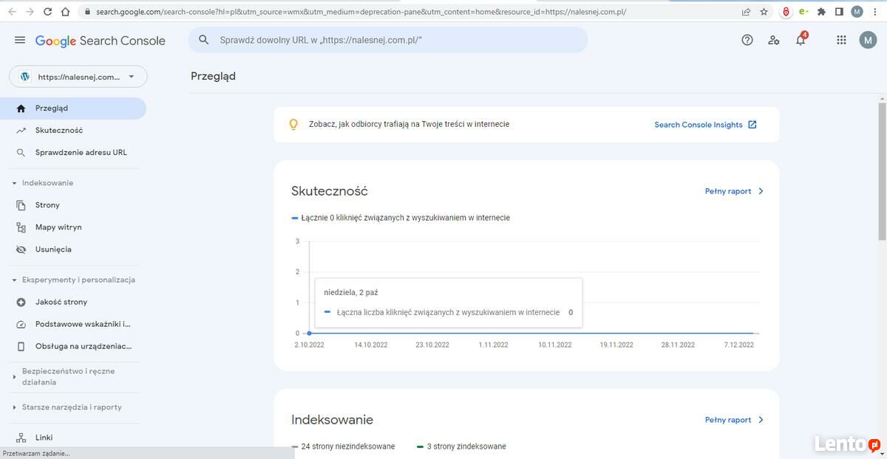887x459 pixels.
Task: Bookmark this page with star icon
Action: [764, 12]
